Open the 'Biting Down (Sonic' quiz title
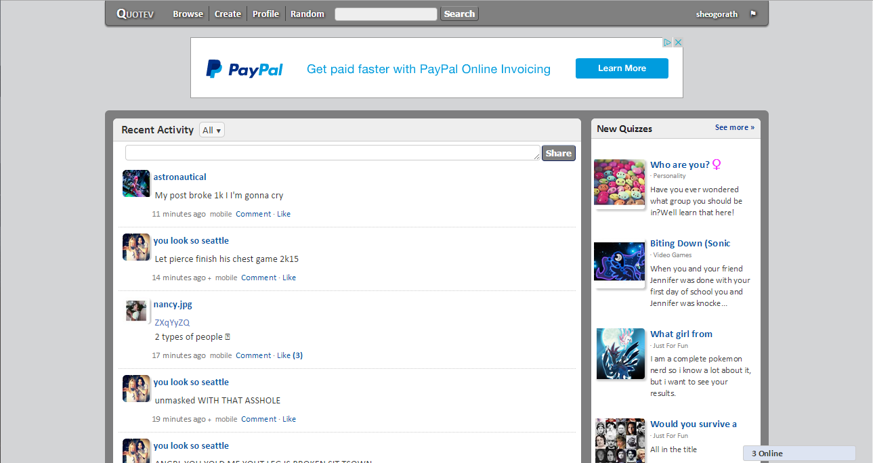The height and width of the screenshot is (463, 873). (x=690, y=243)
